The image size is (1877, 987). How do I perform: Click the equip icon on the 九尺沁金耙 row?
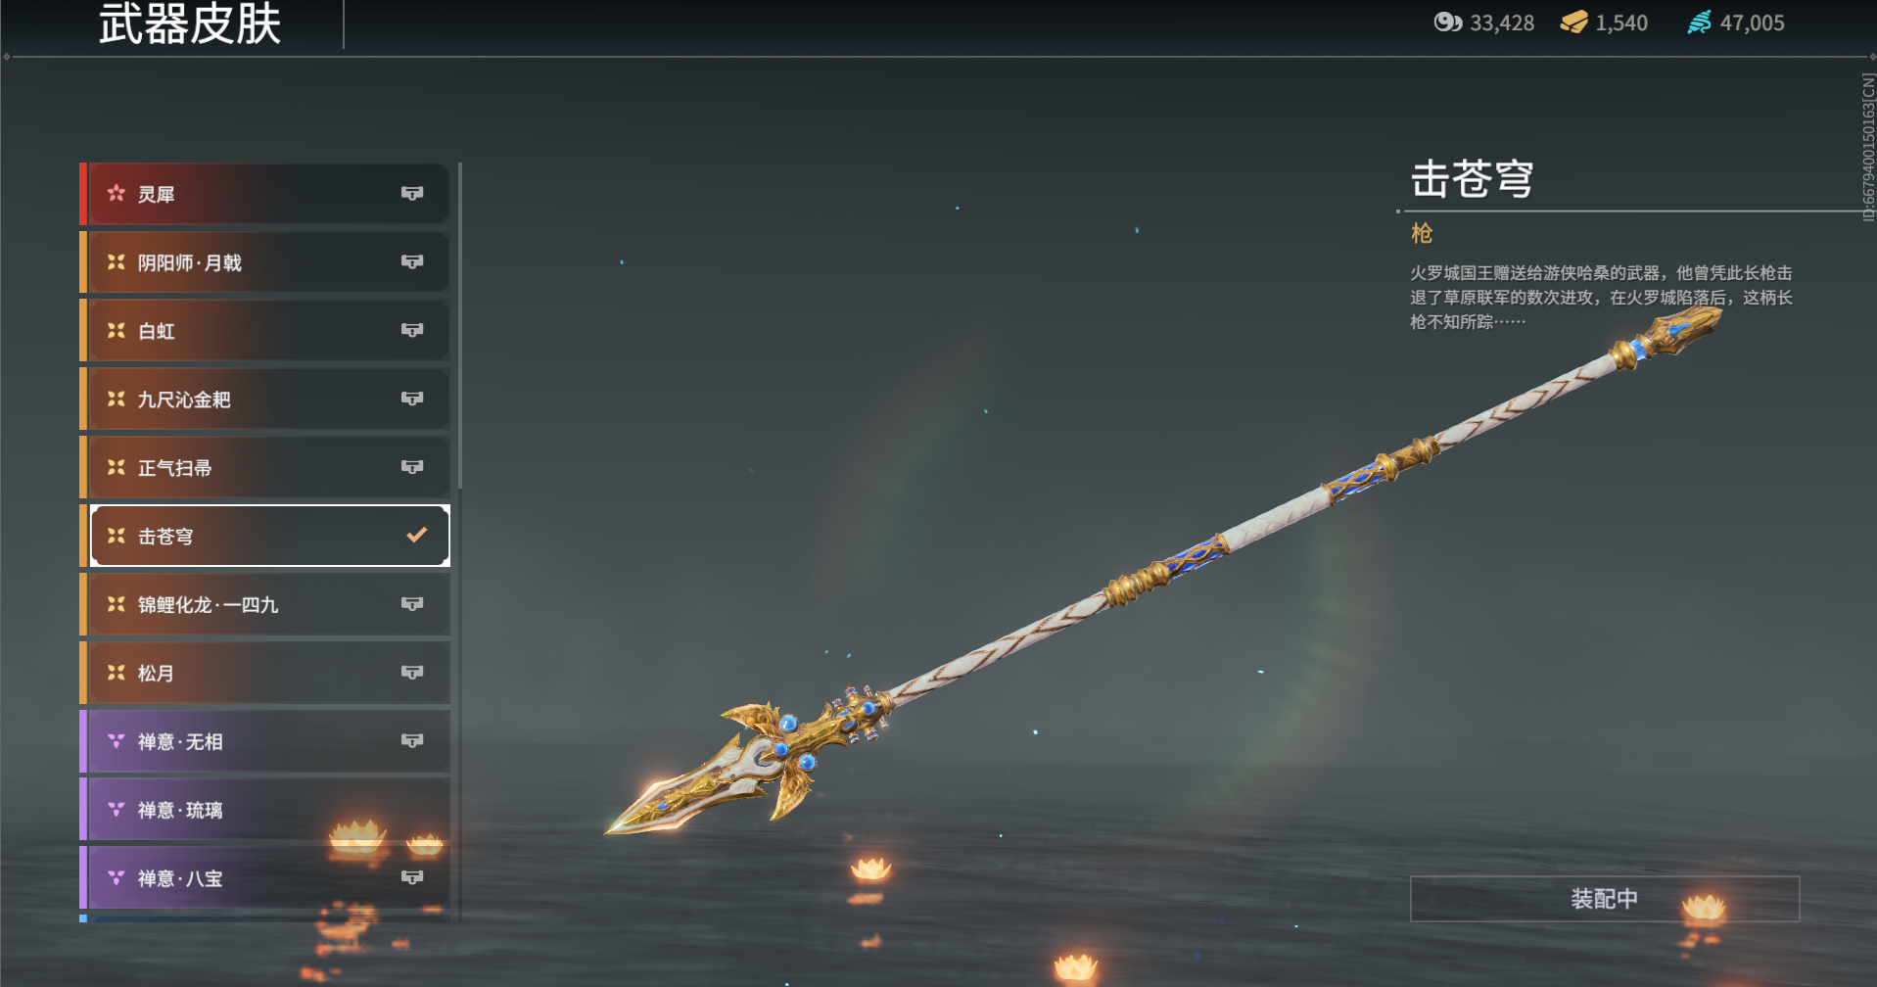[x=412, y=399]
